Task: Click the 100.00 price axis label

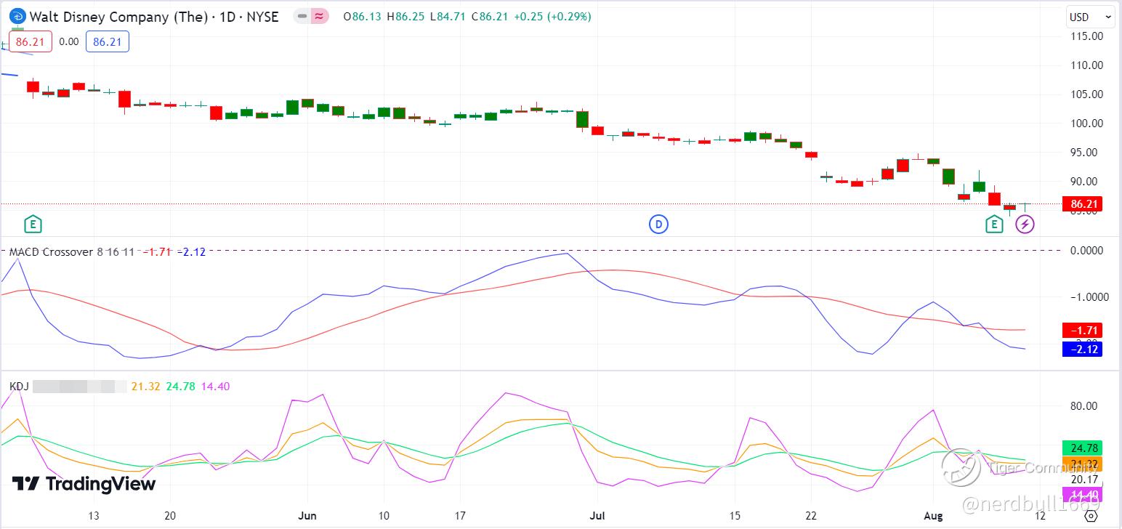Action: pyautogui.click(x=1088, y=124)
